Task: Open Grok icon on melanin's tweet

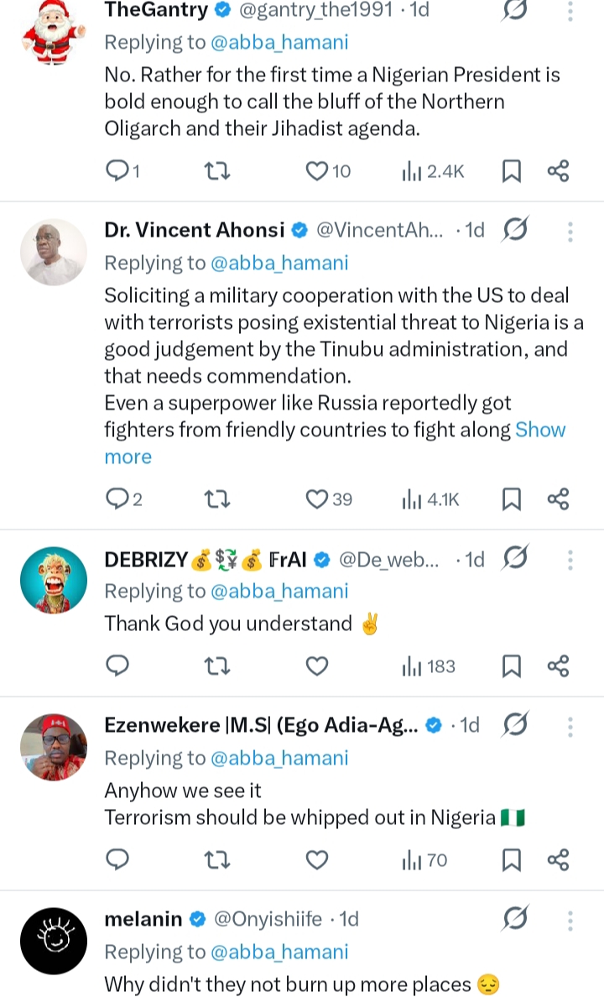Action: 514,920
